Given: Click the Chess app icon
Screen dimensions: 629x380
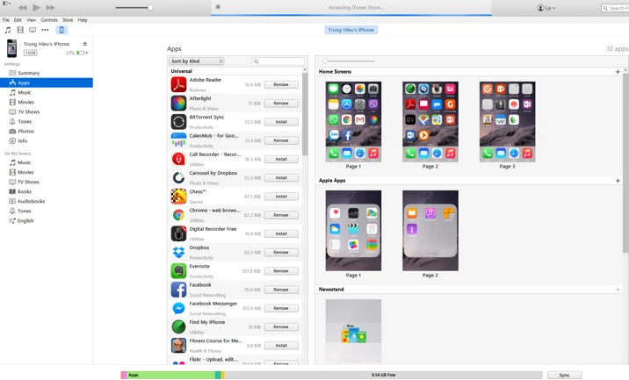Looking at the screenshot, I should (178, 197).
